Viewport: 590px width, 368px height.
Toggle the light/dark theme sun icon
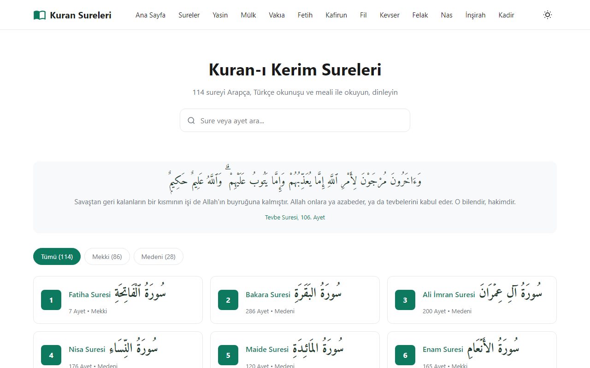tap(548, 15)
